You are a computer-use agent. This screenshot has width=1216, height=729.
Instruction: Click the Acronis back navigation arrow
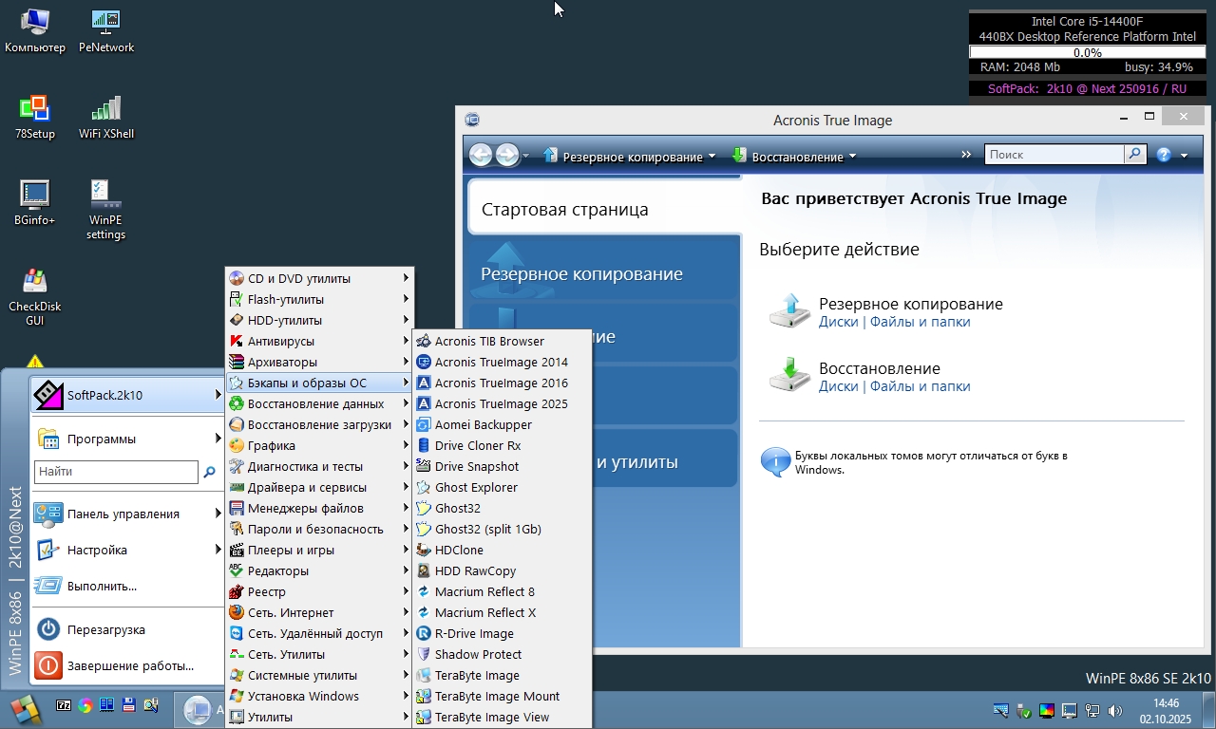coord(481,155)
